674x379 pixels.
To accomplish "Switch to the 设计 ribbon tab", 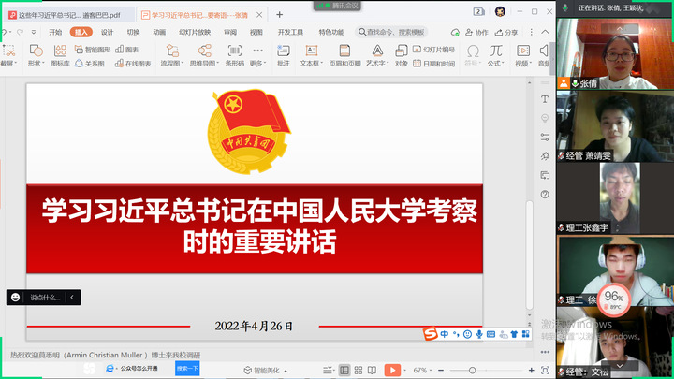I will pos(108,32).
